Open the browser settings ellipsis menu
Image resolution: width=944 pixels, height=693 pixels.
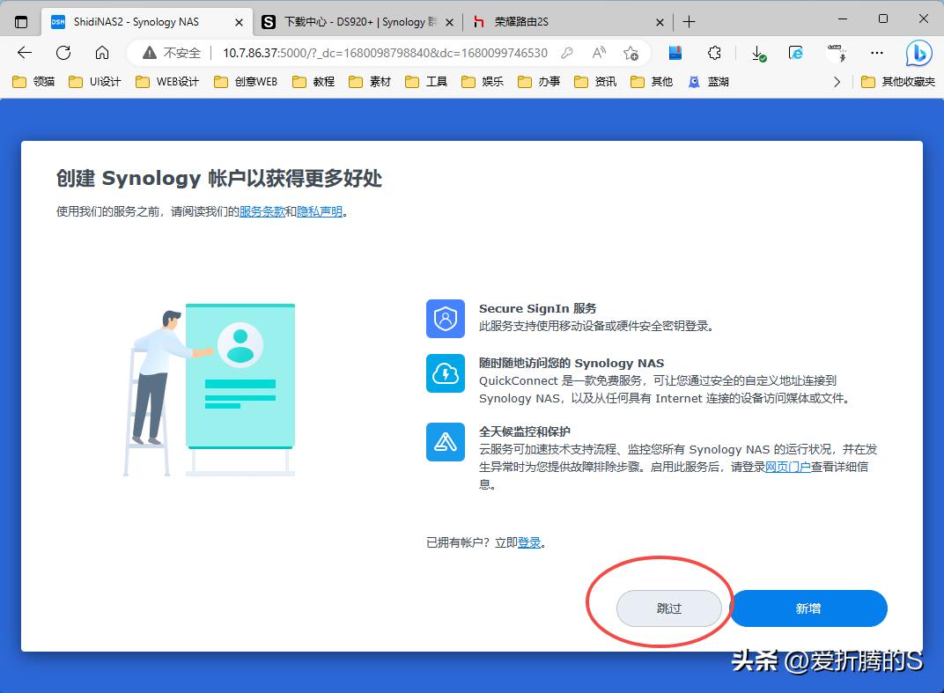click(877, 53)
